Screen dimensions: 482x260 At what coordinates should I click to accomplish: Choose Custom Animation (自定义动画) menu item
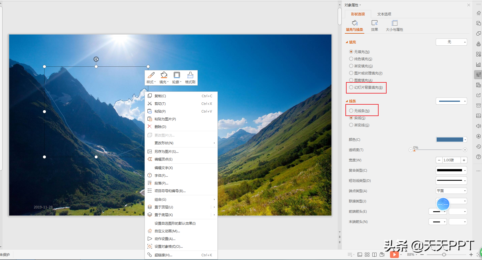pos(181,231)
